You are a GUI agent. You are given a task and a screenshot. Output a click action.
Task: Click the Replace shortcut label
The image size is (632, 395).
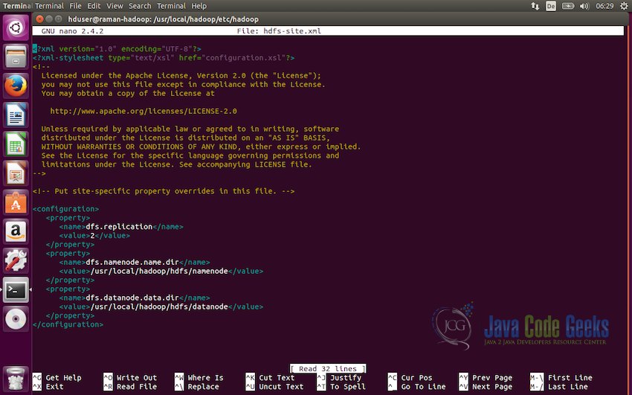[x=203, y=387]
